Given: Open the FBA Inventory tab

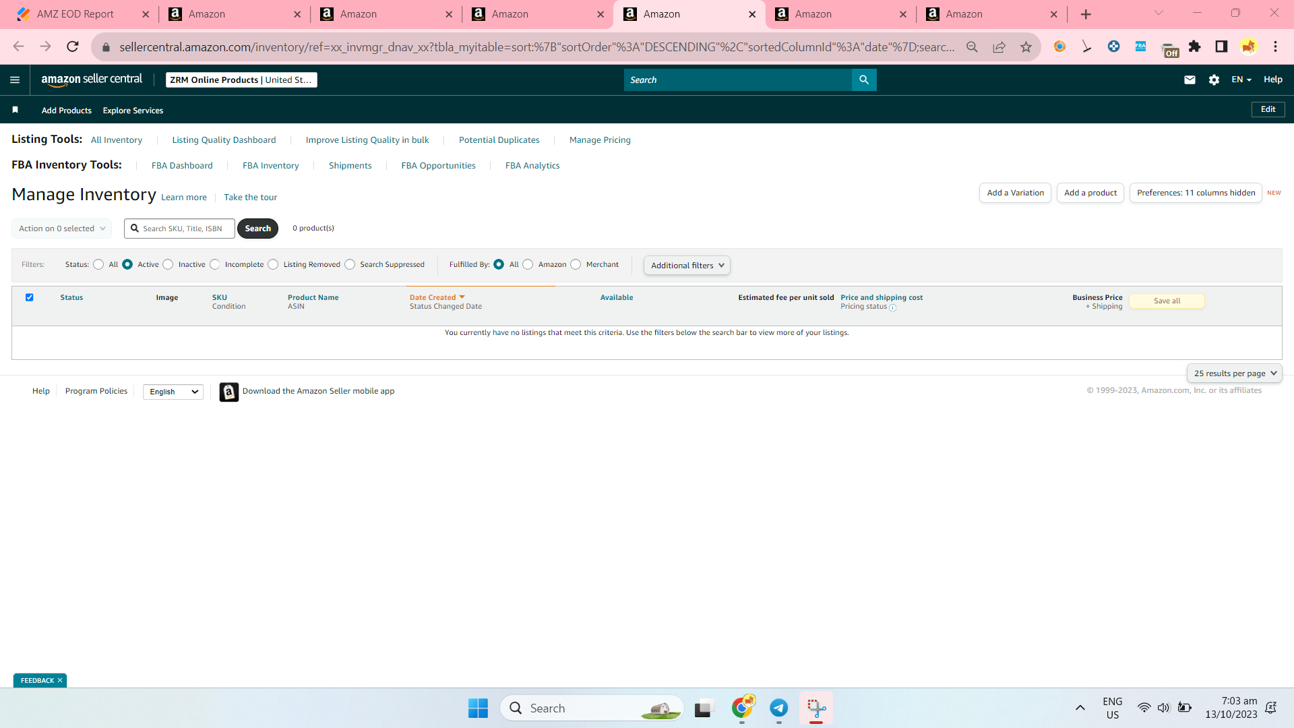Looking at the screenshot, I should 270,166.
